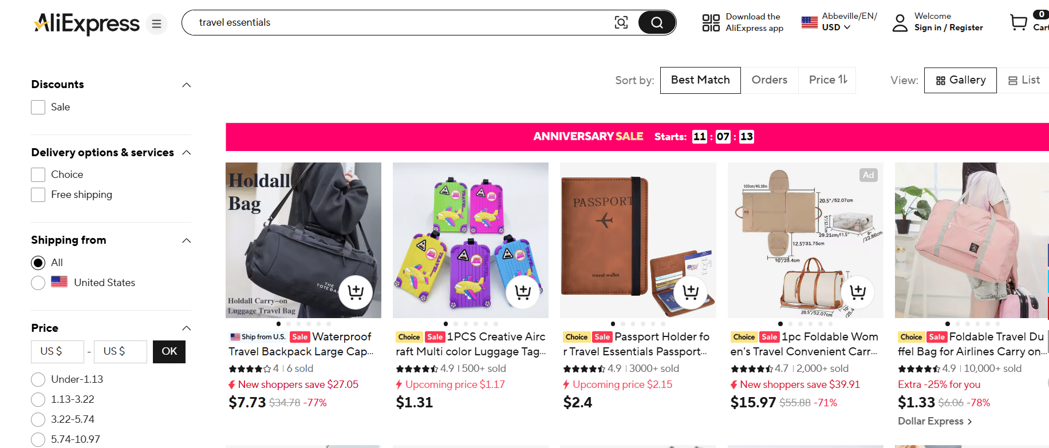Select the Under-1.13 price range
Image resolution: width=1049 pixels, height=448 pixels.
[38, 379]
